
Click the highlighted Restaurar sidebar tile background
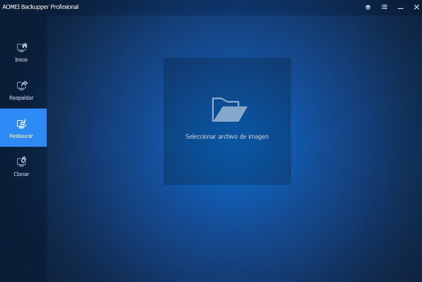(x=23, y=128)
